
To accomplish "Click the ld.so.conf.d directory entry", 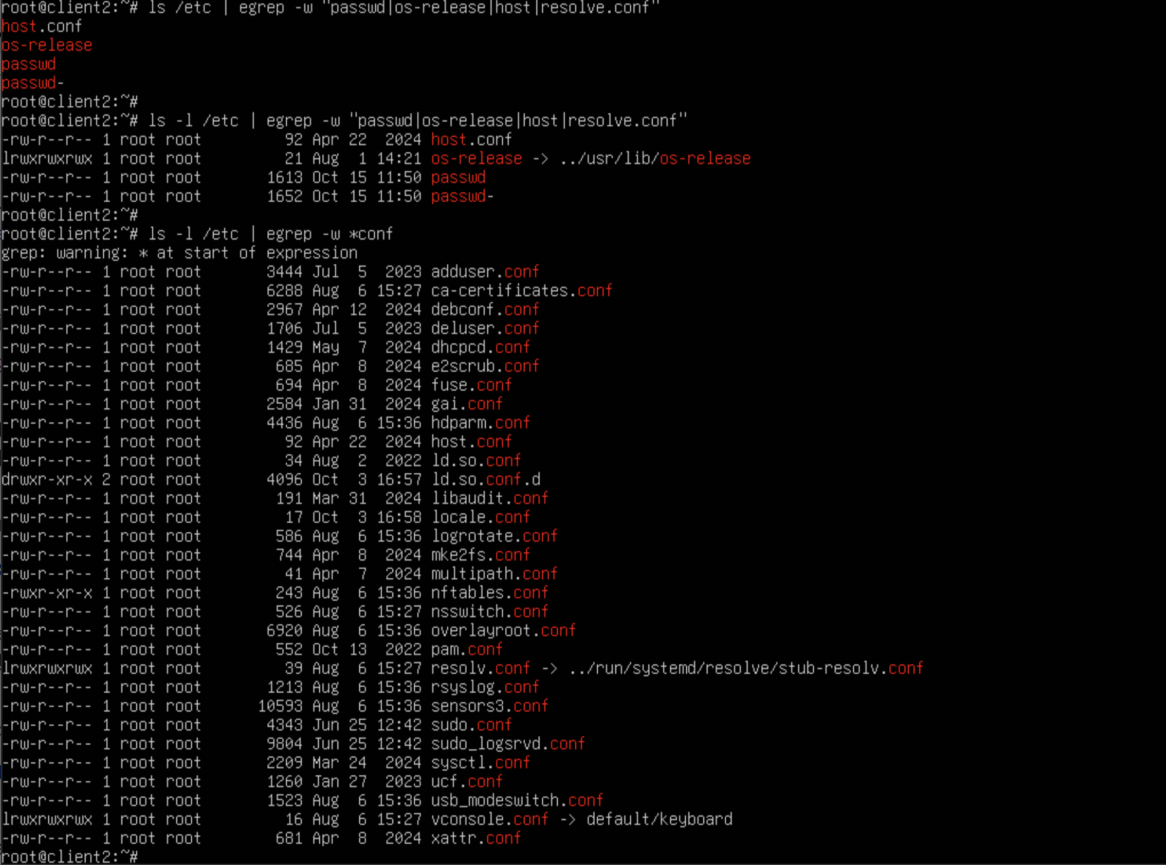I will coord(486,480).
